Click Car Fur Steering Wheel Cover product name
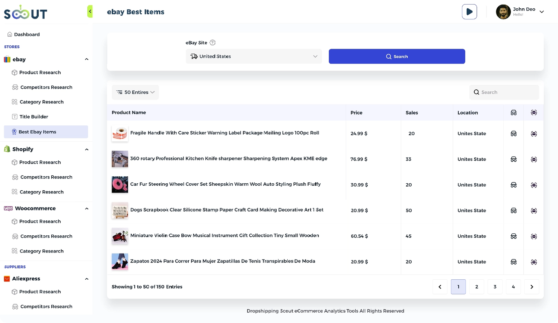This screenshot has width=558, height=323. 225,184
